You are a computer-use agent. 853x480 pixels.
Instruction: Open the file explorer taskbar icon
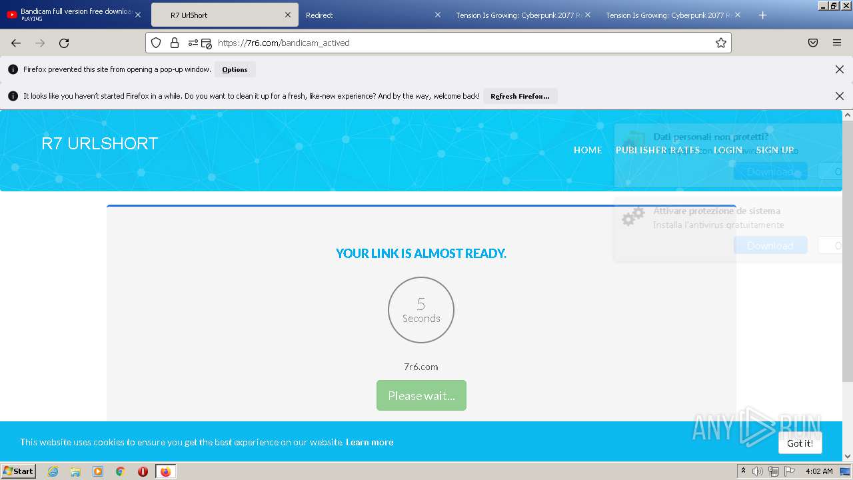pyautogui.click(x=75, y=471)
